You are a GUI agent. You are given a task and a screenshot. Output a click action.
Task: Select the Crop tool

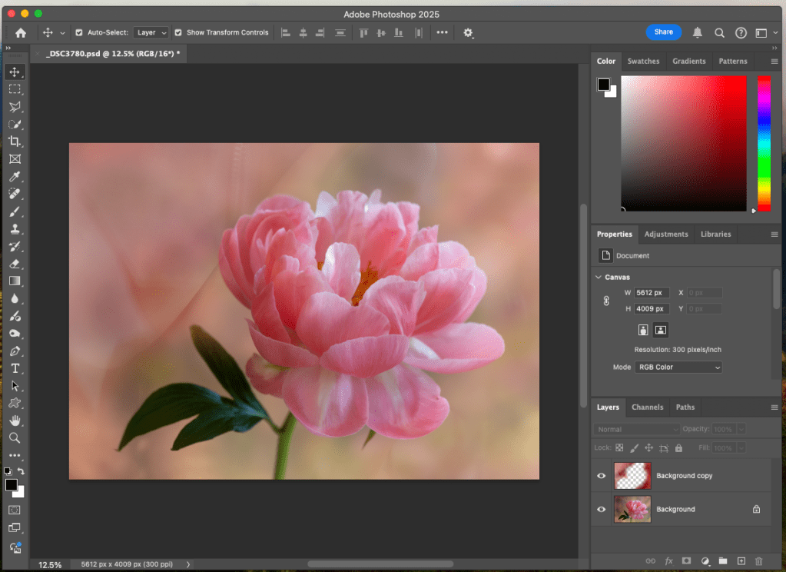(x=15, y=141)
